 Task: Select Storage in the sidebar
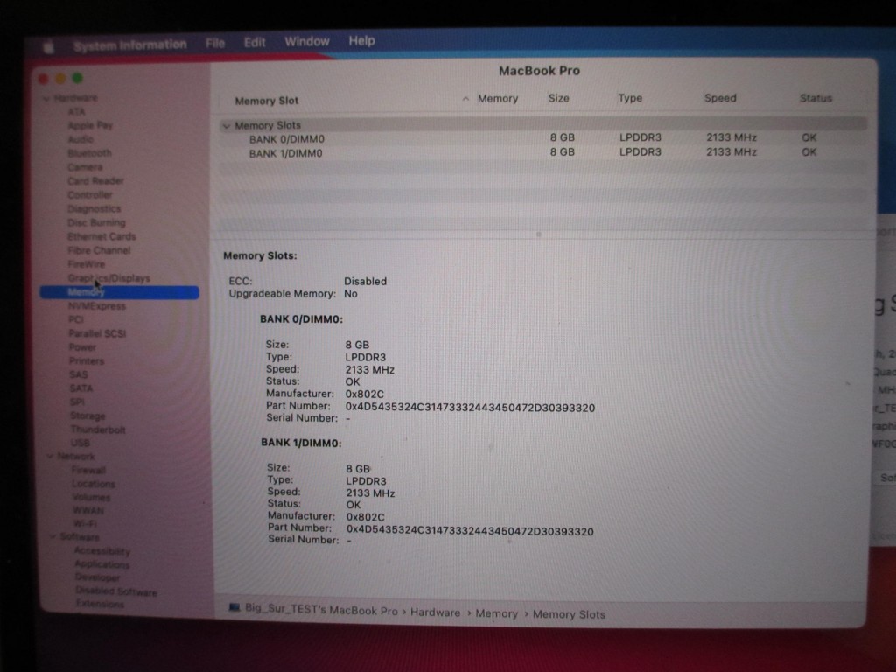point(87,416)
